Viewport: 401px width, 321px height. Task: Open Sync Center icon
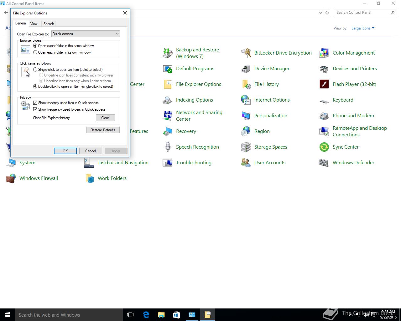pyautogui.click(x=324, y=147)
